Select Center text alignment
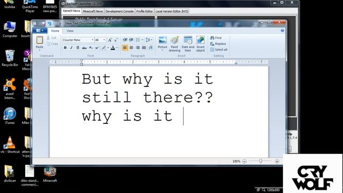The height and width of the screenshot is (193, 343). tap(131, 48)
